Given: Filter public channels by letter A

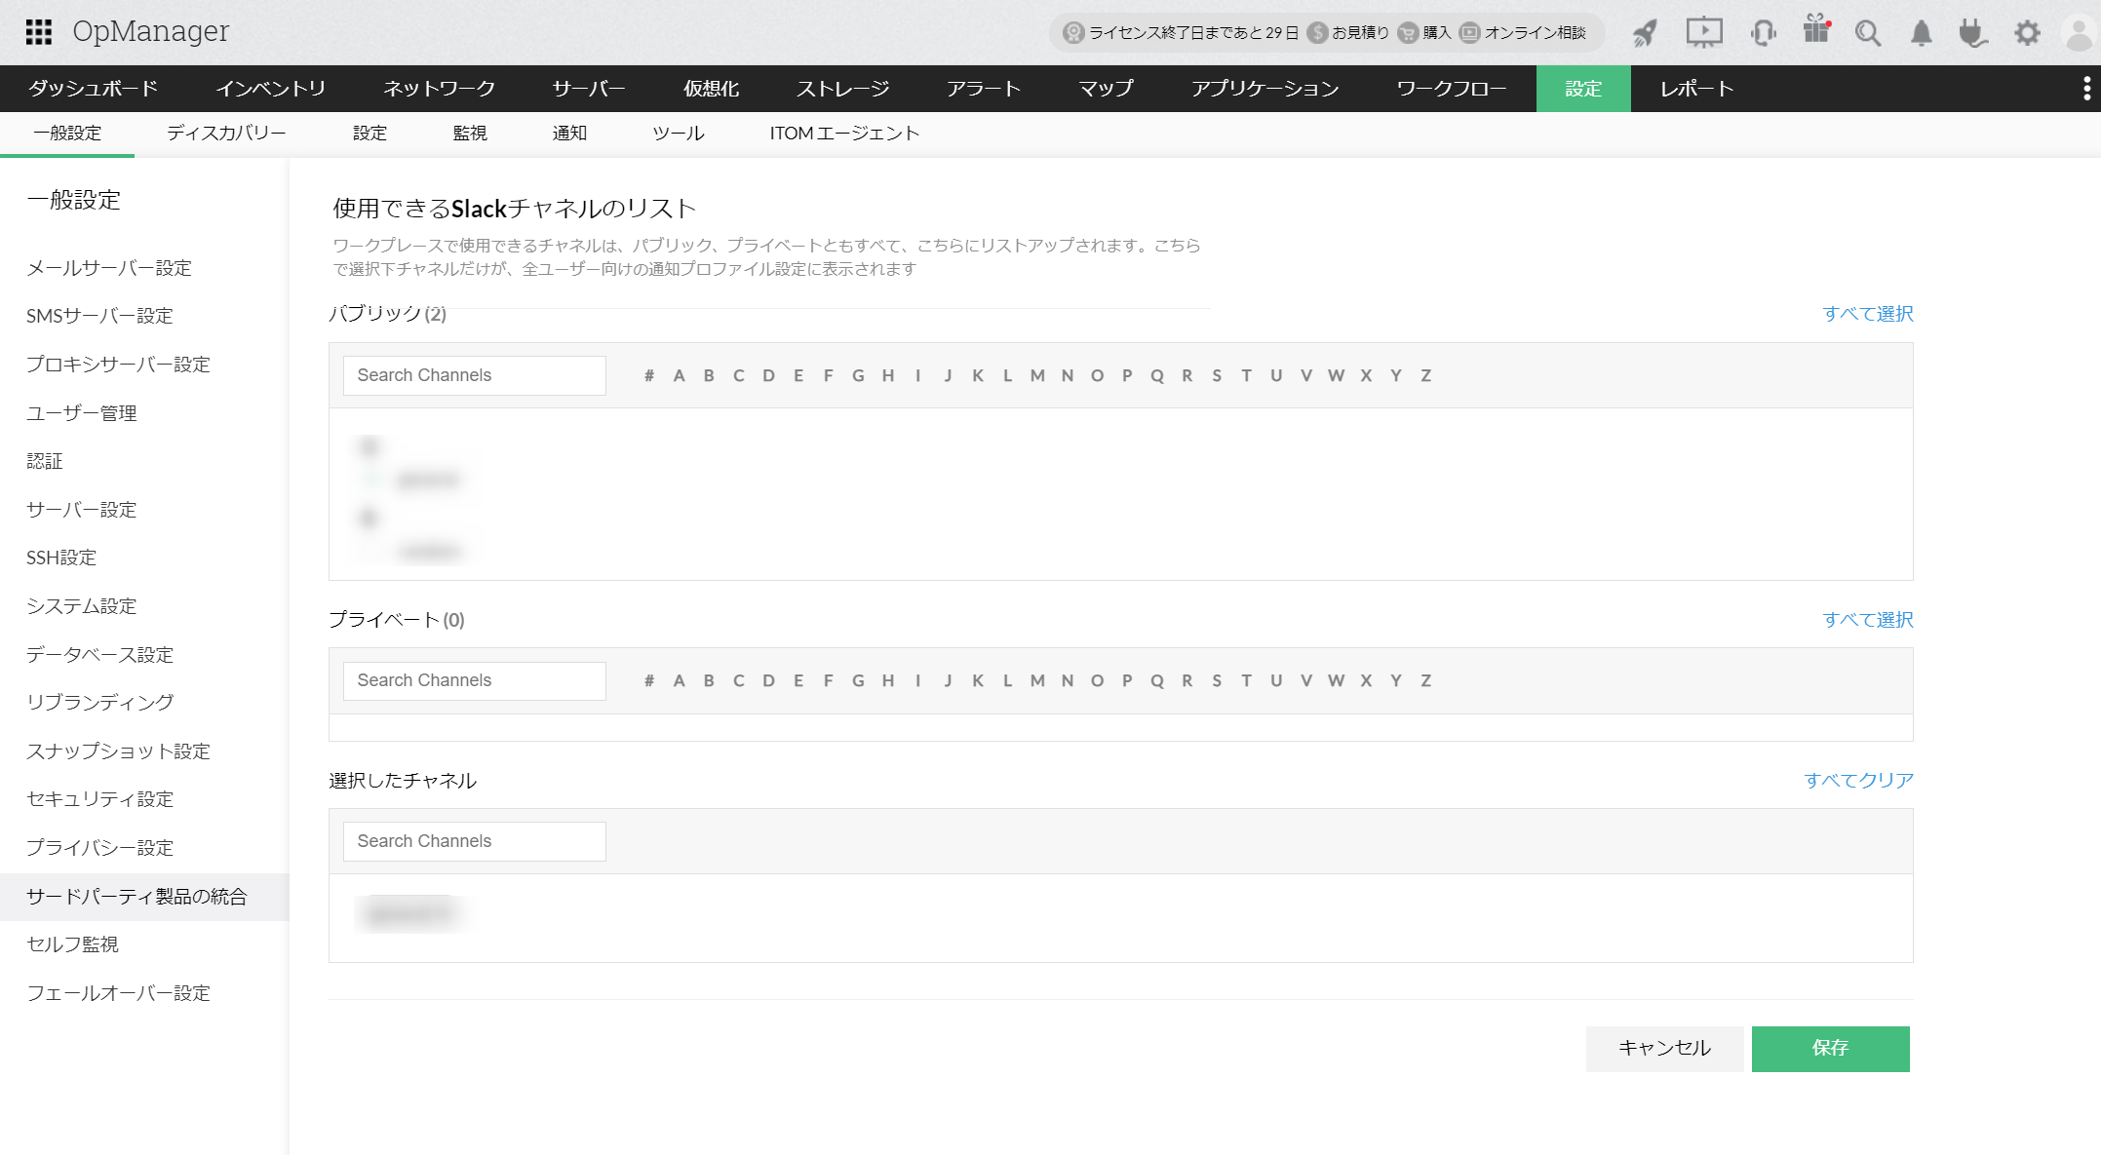Looking at the screenshot, I should 678,375.
